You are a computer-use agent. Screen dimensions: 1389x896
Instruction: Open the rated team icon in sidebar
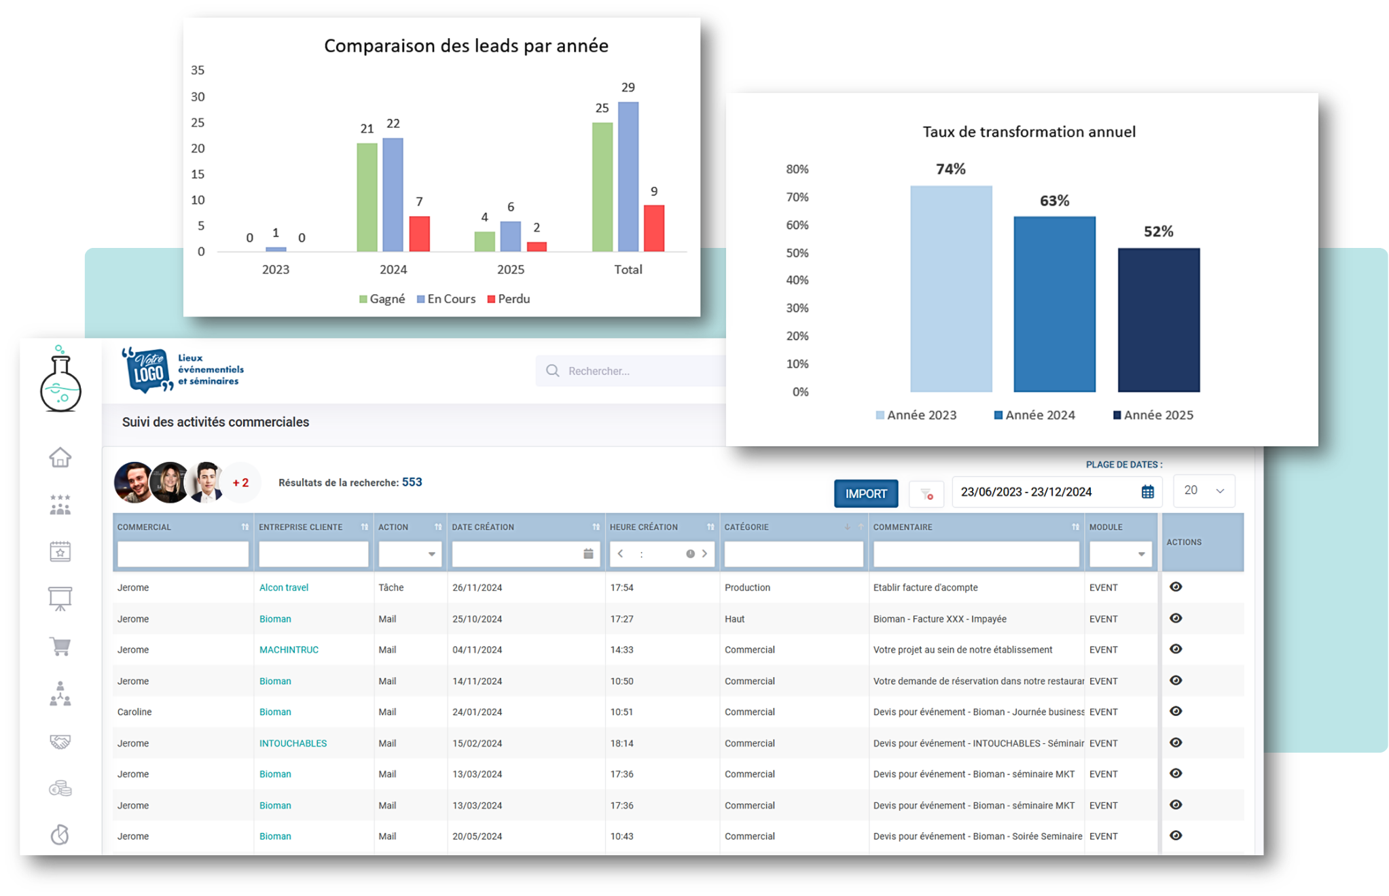60,505
